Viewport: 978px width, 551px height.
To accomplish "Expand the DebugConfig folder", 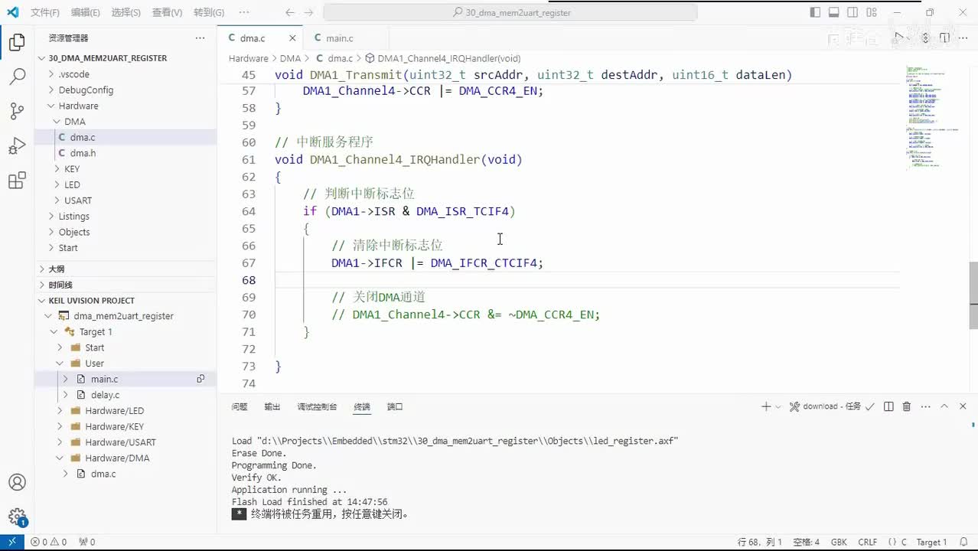I will pyautogui.click(x=86, y=90).
